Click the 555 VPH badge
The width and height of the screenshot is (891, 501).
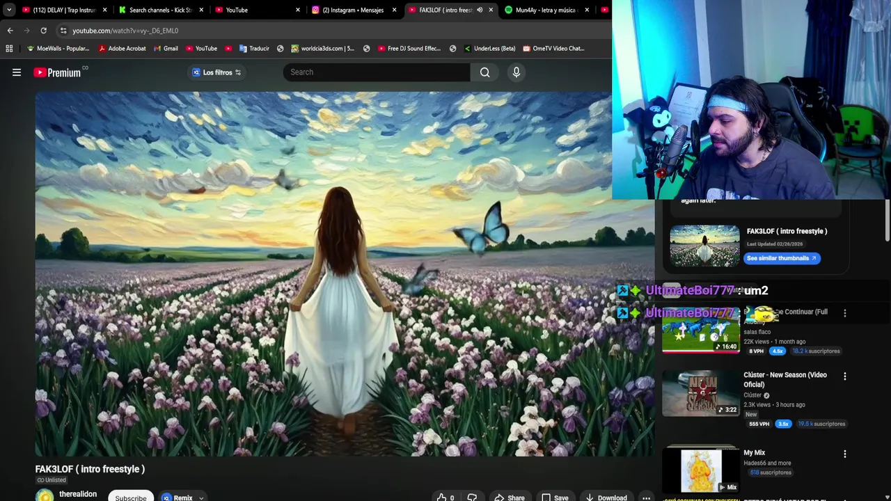[x=759, y=424]
